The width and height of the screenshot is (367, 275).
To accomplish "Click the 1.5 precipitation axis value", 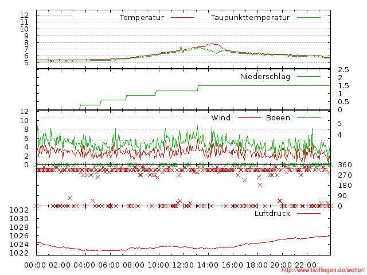I will [343, 86].
